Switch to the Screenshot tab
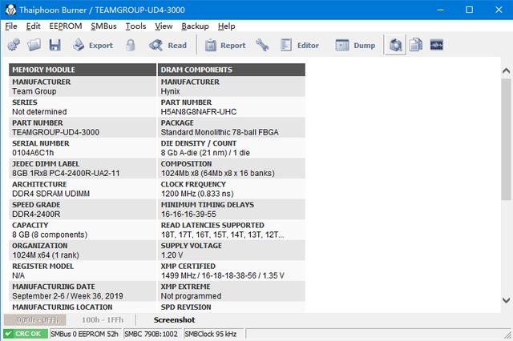The height and width of the screenshot is (341, 513). (x=174, y=319)
